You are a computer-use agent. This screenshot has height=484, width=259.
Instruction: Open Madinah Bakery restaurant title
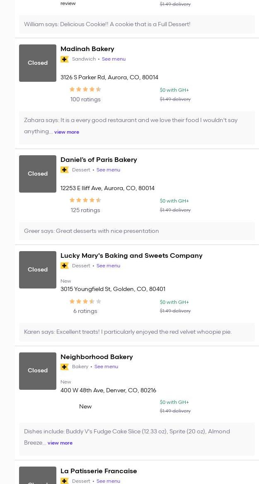(87, 49)
